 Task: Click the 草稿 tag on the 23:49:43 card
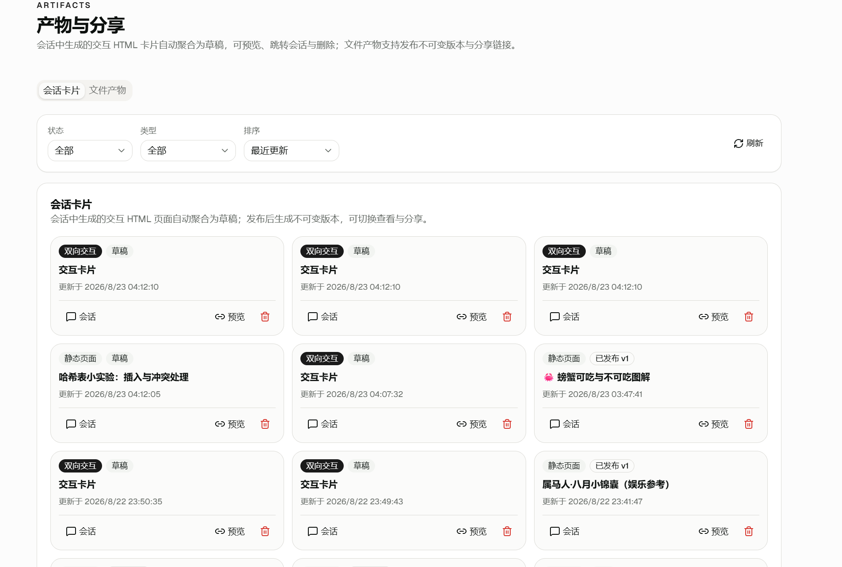click(x=361, y=466)
